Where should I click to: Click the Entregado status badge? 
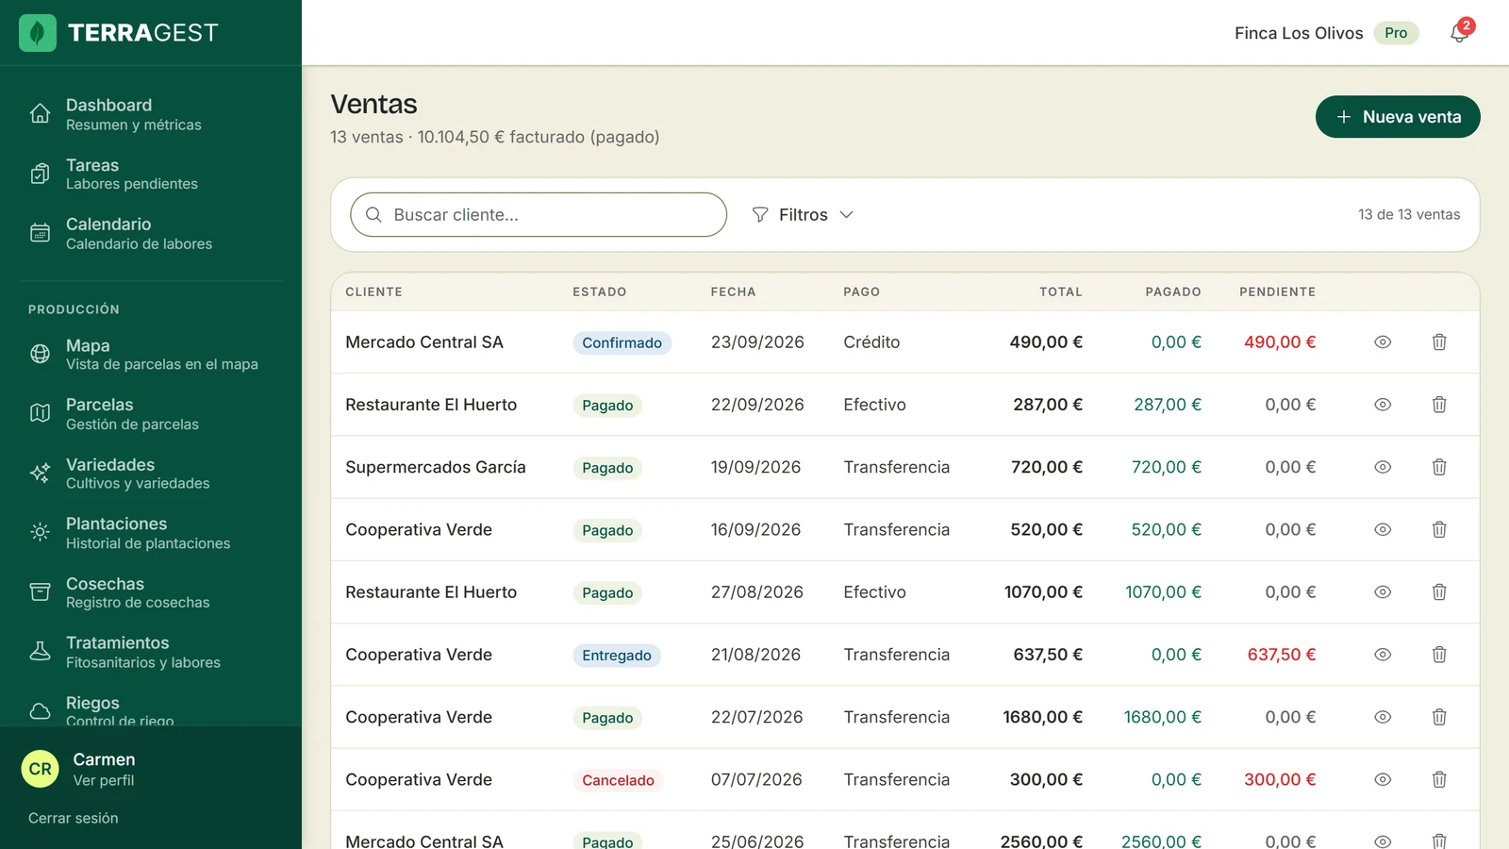click(617, 656)
